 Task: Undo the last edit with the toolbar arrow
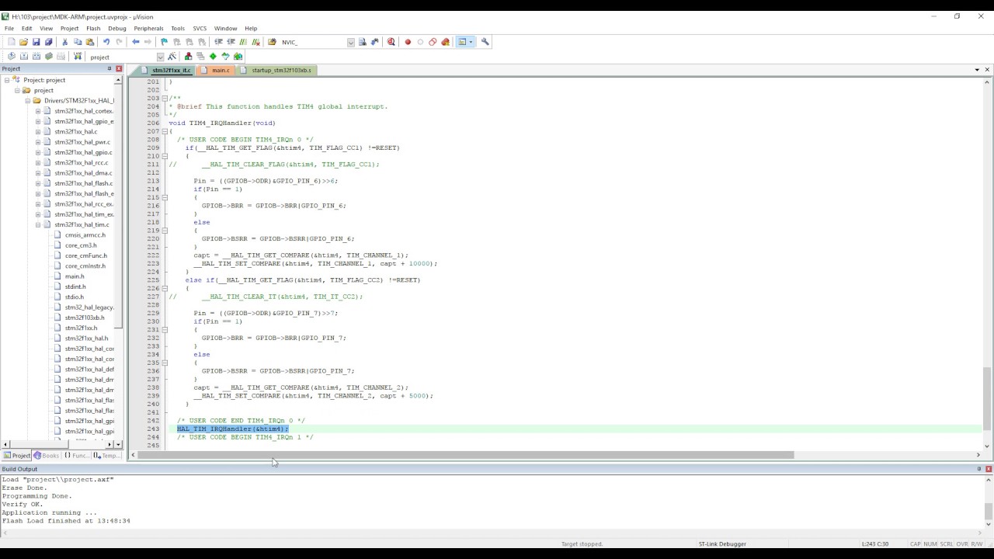click(x=106, y=42)
